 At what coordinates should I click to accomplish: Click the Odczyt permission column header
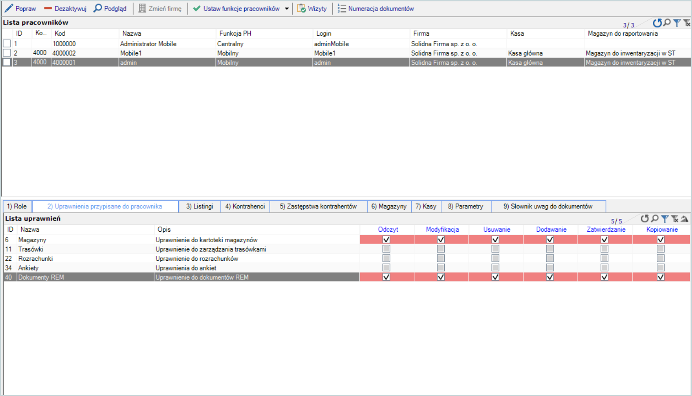pos(388,229)
